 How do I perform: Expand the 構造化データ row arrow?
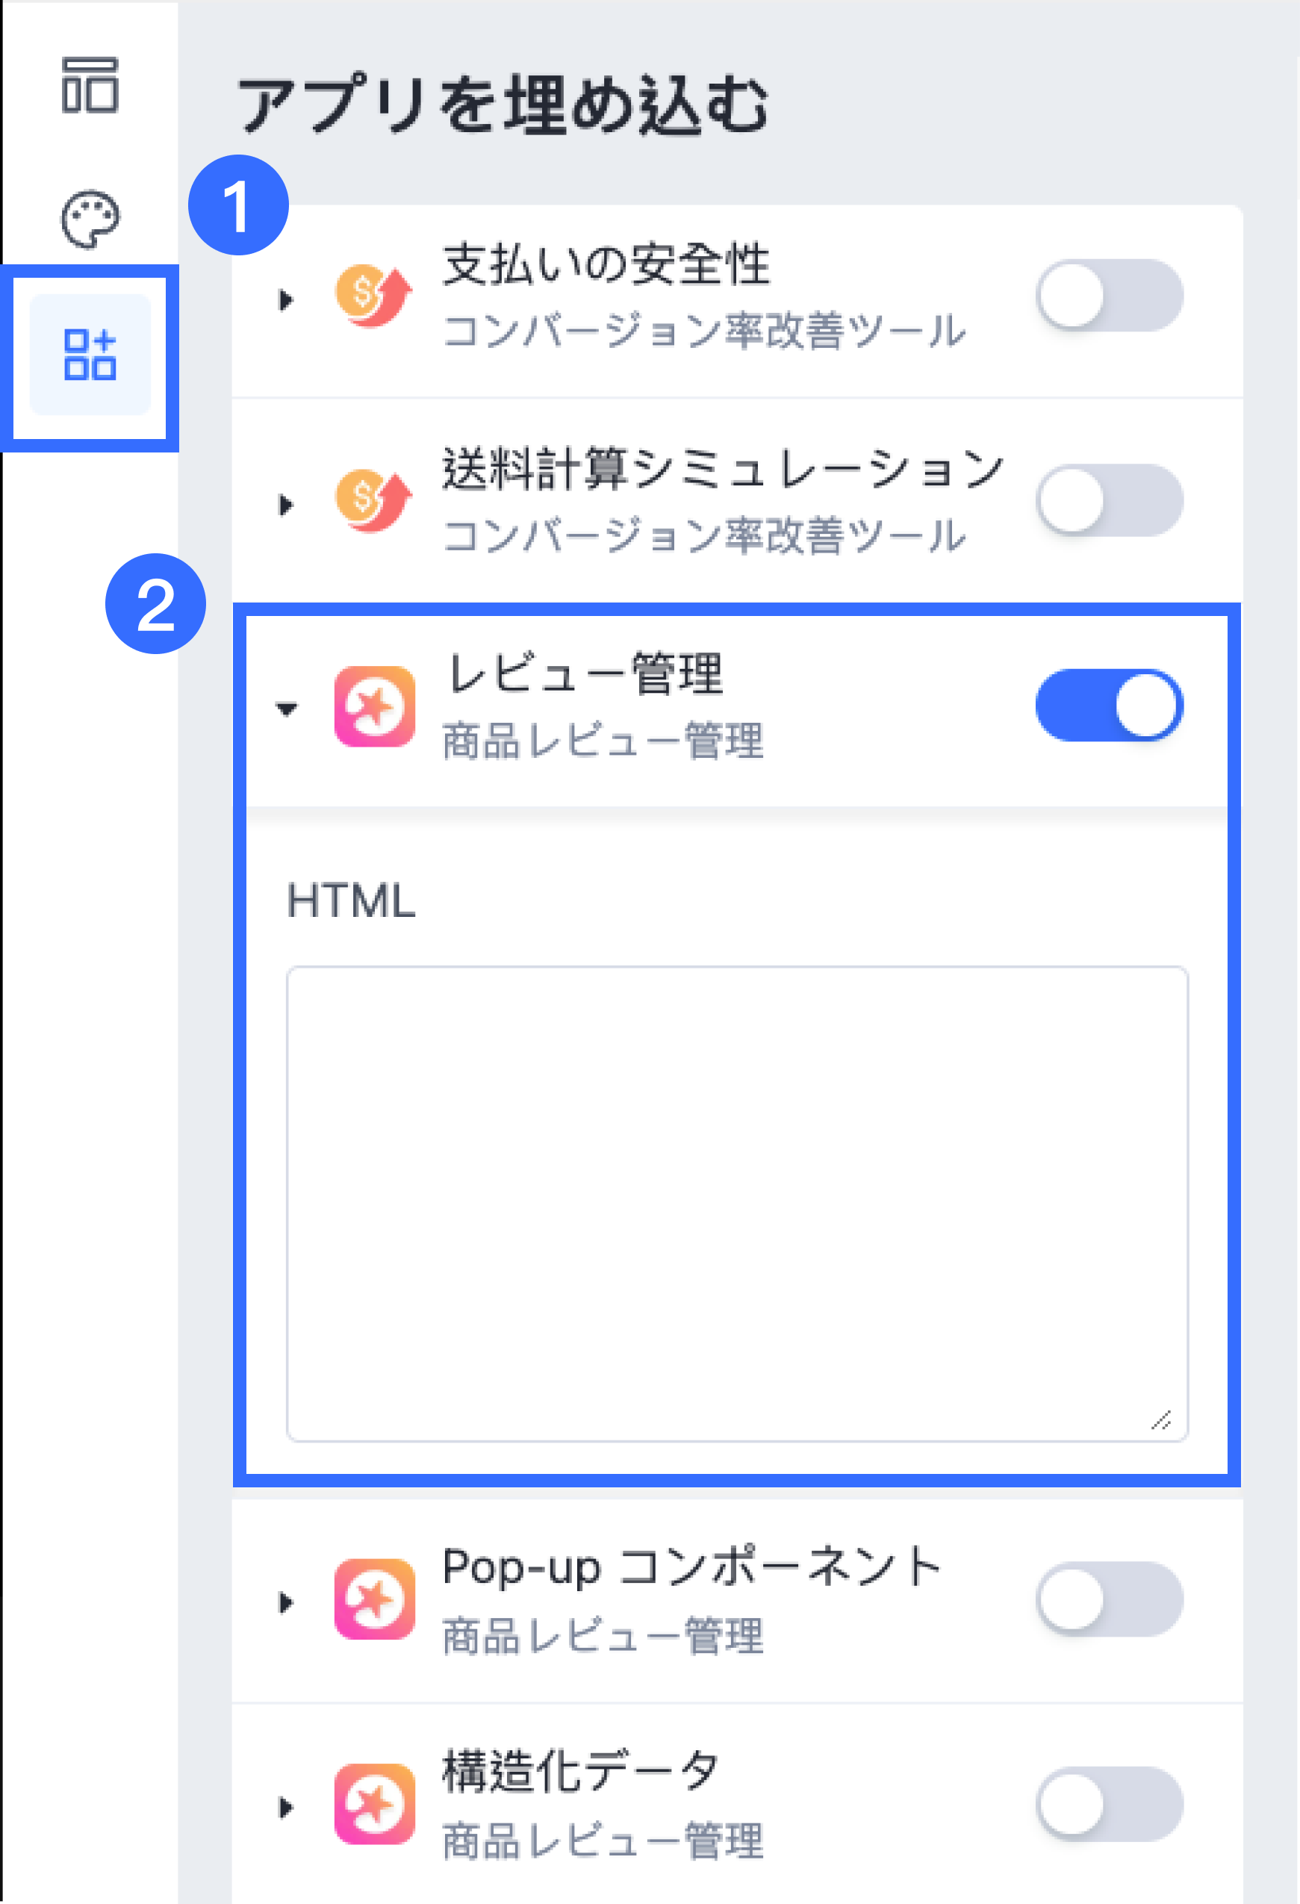[x=286, y=1808]
